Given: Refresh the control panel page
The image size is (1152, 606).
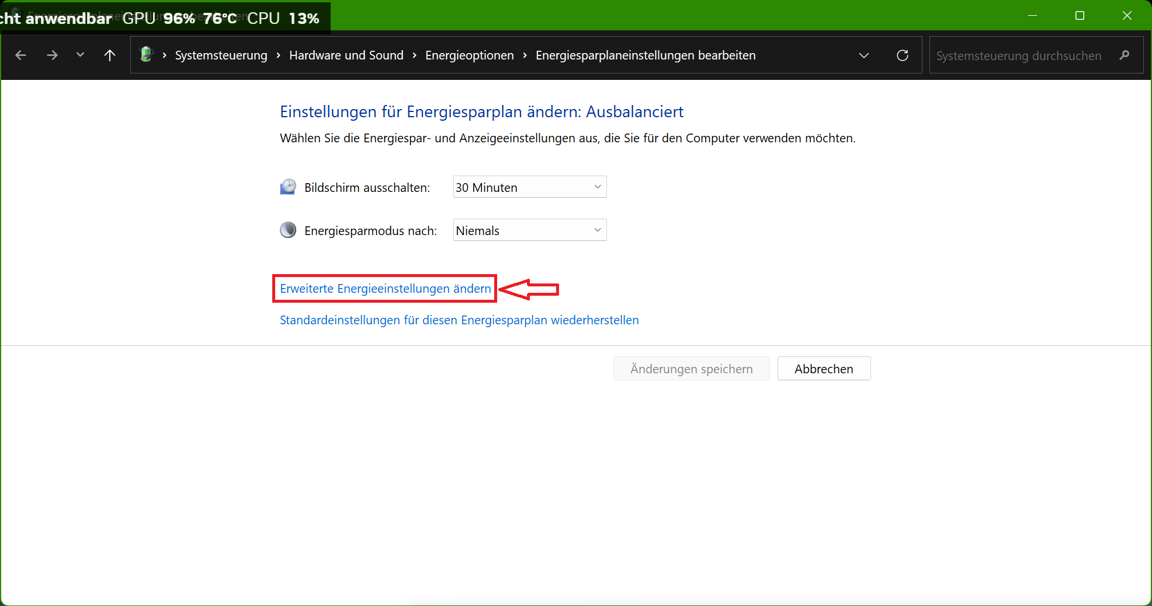Looking at the screenshot, I should (902, 55).
